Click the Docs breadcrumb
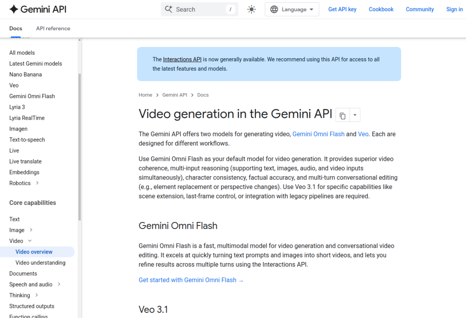Image resolution: width=466 pixels, height=318 pixels. tap(203, 95)
